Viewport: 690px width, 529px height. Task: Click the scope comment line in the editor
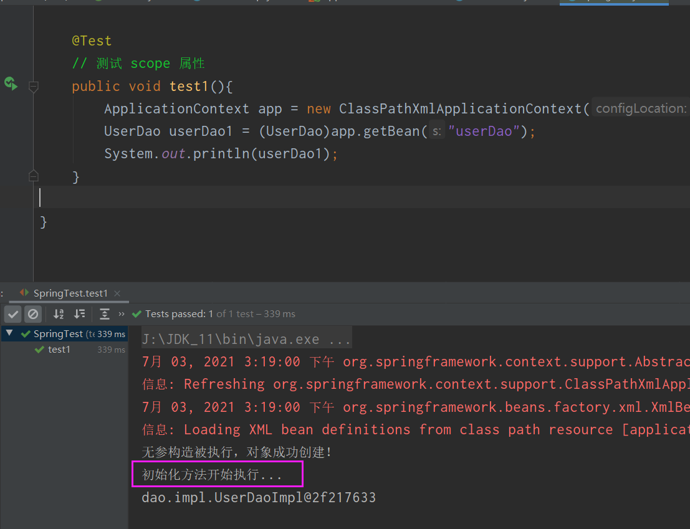pos(138,64)
